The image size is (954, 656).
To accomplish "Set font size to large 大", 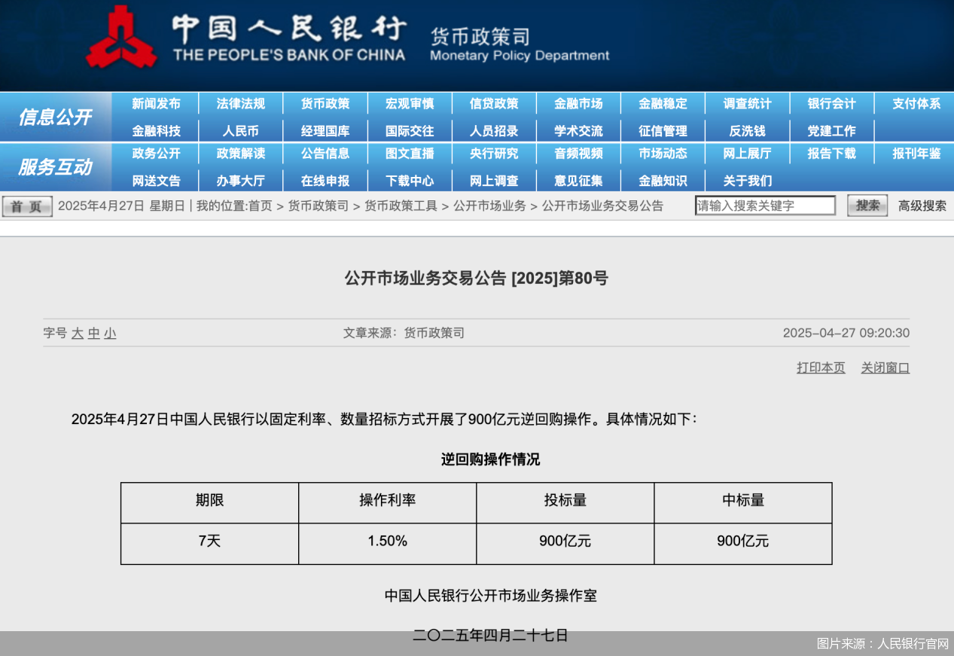I will pyautogui.click(x=77, y=333).
